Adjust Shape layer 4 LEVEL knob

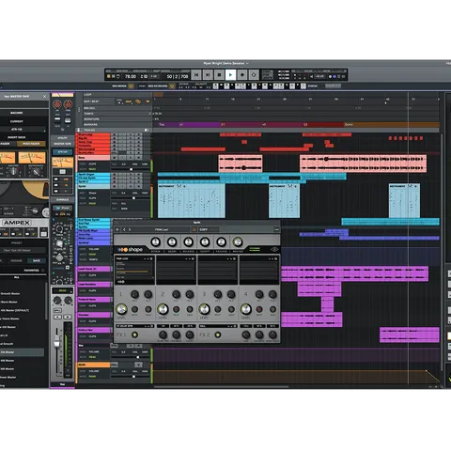[245, 309]
